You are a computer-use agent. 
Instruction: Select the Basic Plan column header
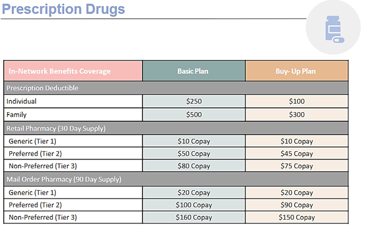(194, 71)
